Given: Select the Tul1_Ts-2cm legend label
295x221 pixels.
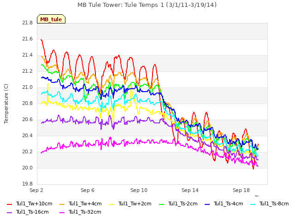Looking at the screenshot, I should 183,204.
